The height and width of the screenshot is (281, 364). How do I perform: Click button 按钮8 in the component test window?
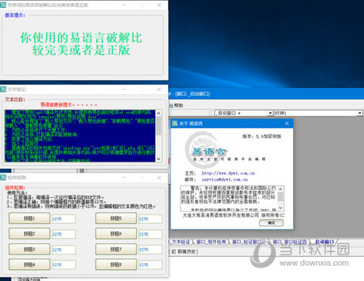pyautogui.click(x=116, y=264)
